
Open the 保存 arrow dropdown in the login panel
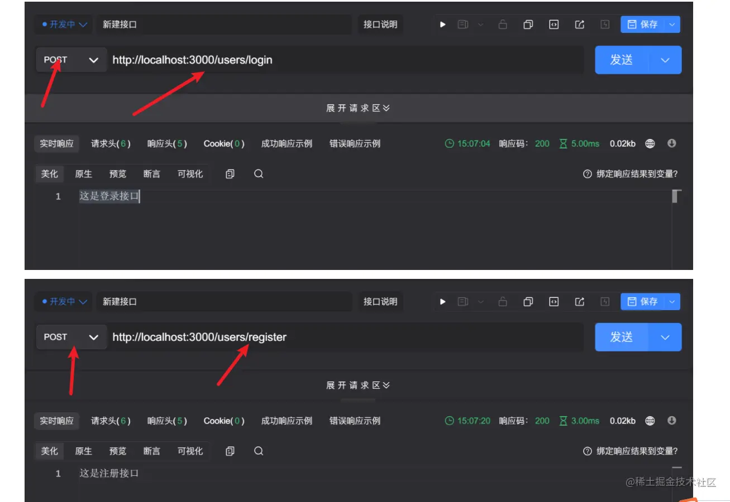[672, 25]
